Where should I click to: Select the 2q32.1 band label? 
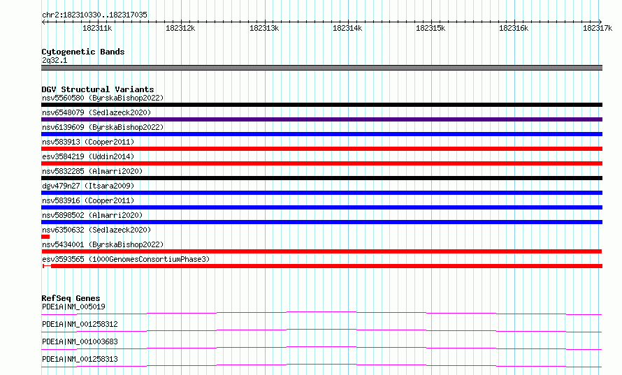(x=55, y=60)
